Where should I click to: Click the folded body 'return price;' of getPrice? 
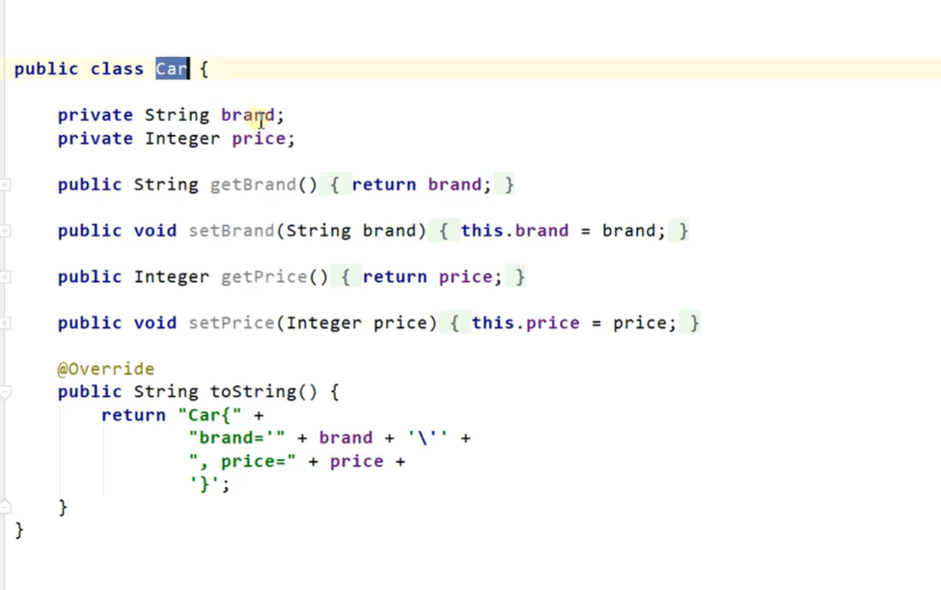tap(432, 277)
